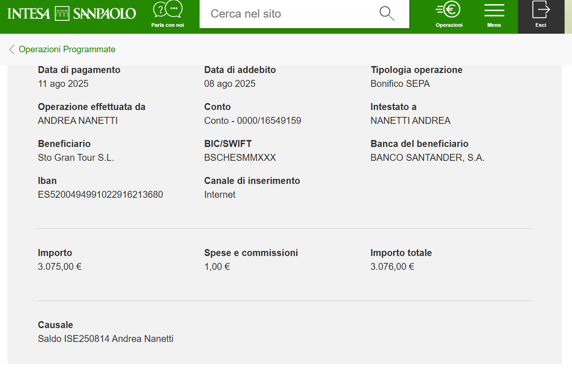The height and width of the screenshot is (384, 572).
Task: Open the Operazioni euro icon
Action: click(x=449, y=10)
